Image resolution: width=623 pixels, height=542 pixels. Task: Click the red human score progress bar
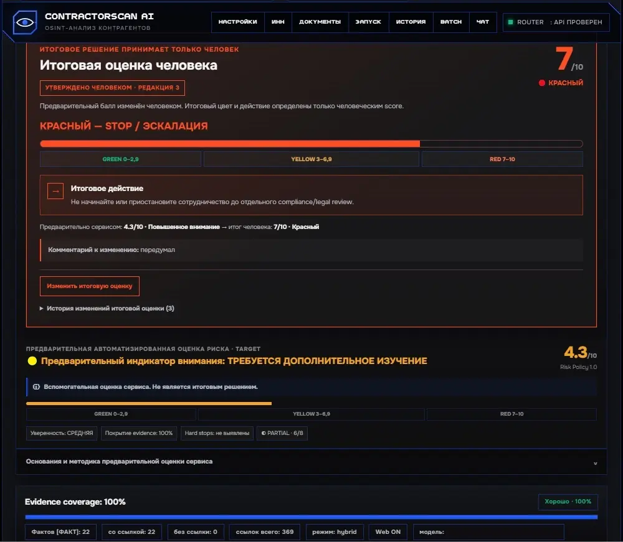pyautogui.click(x=311, y=144)
